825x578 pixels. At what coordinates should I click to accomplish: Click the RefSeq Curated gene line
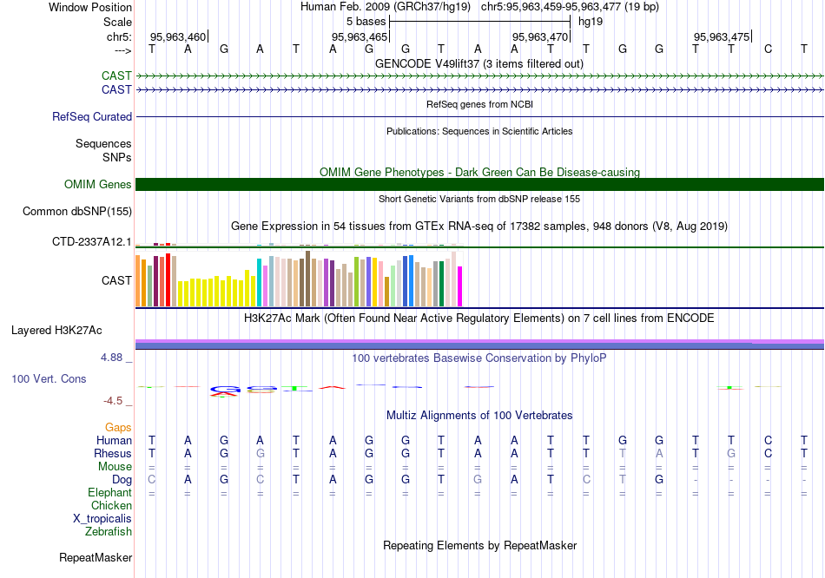tap(479, 116)
